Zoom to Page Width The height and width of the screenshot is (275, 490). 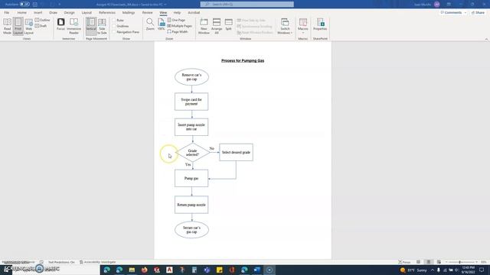pos(178,32)
